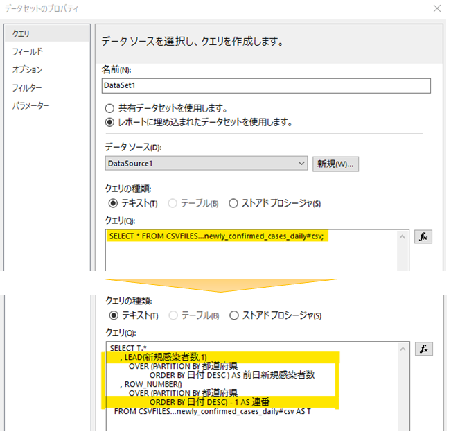Select the レポートに埋め込まれたデータセット radio button

tap(109, 123)
